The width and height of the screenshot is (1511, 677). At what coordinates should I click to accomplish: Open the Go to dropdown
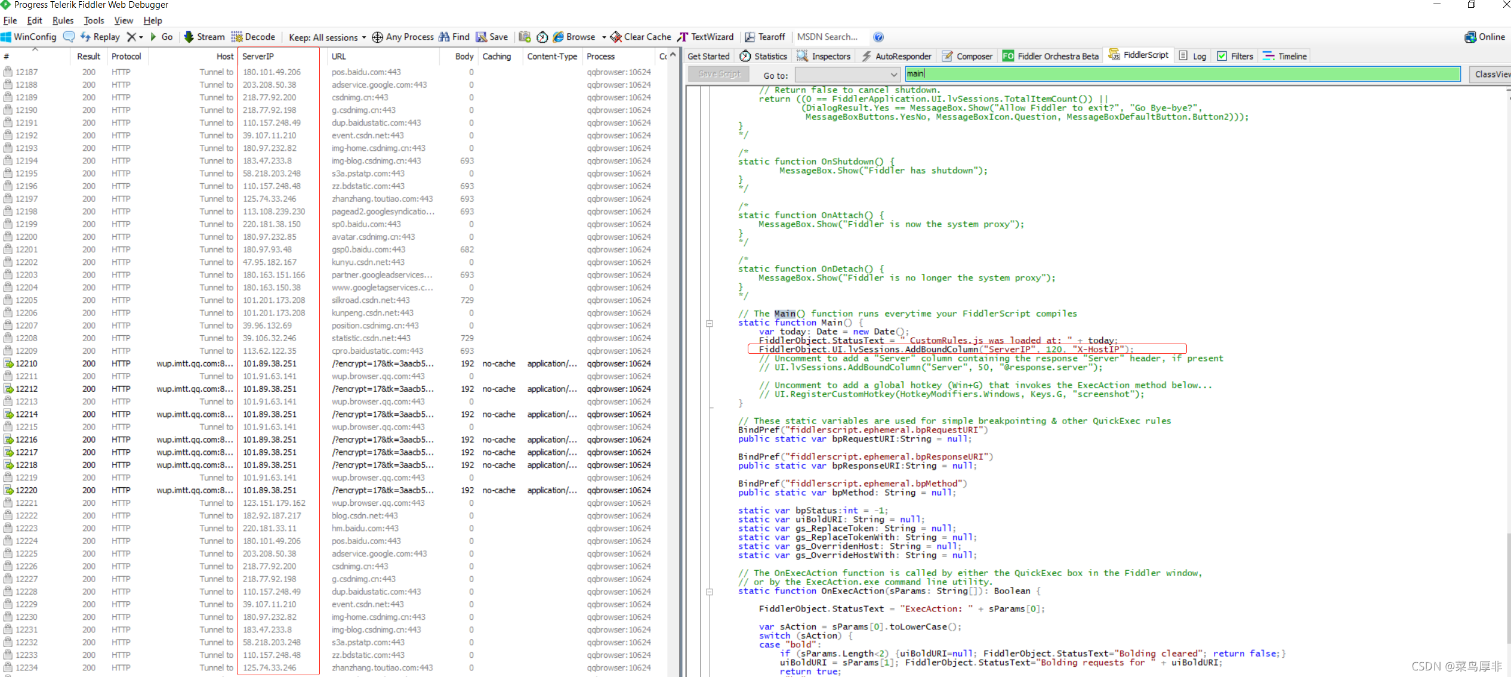847,75
